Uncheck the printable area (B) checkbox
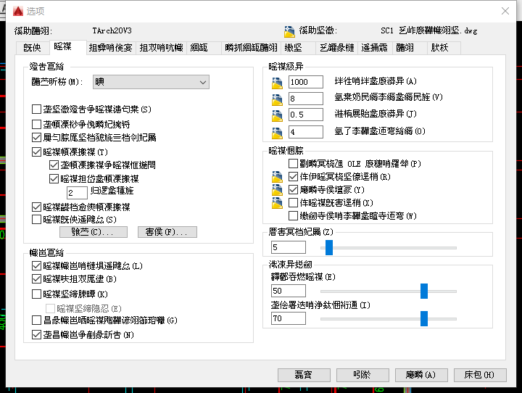522x393 pixels. coord(36,278)
